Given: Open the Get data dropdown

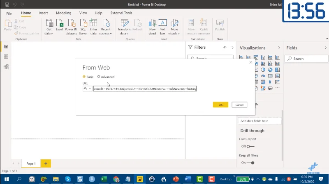Looking at the screenshot, I should click(x=49, y=27).
